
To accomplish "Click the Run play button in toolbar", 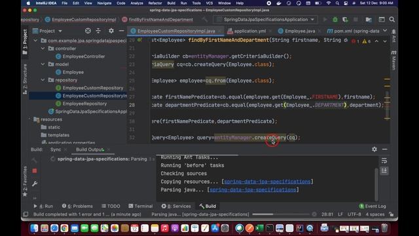I will pos(325,20).
